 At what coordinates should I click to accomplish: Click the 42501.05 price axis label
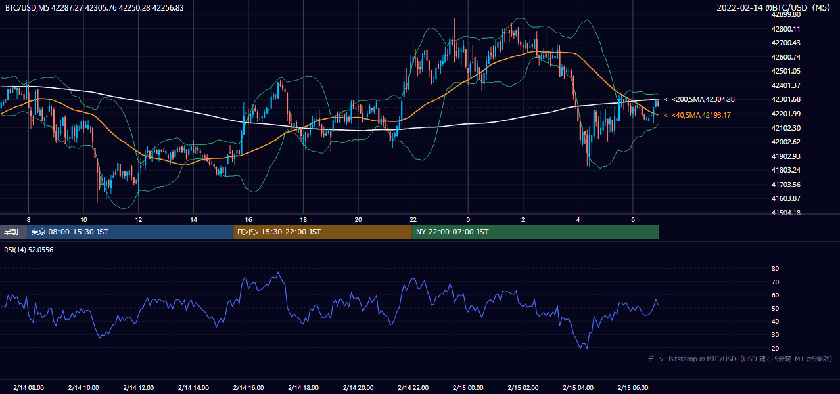785,71
